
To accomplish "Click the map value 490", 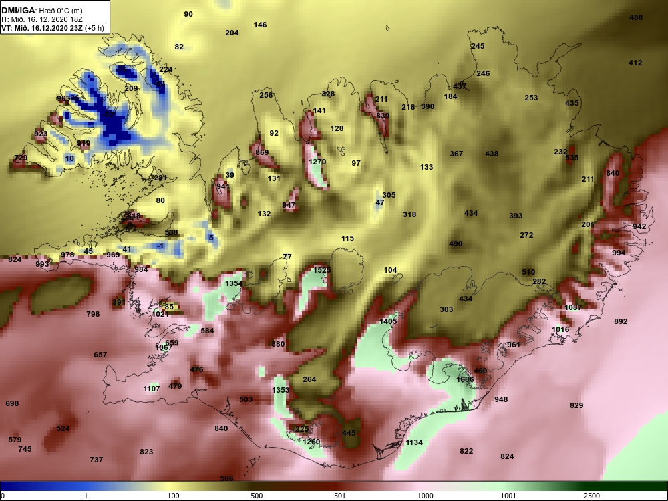I will click(456, 244).
